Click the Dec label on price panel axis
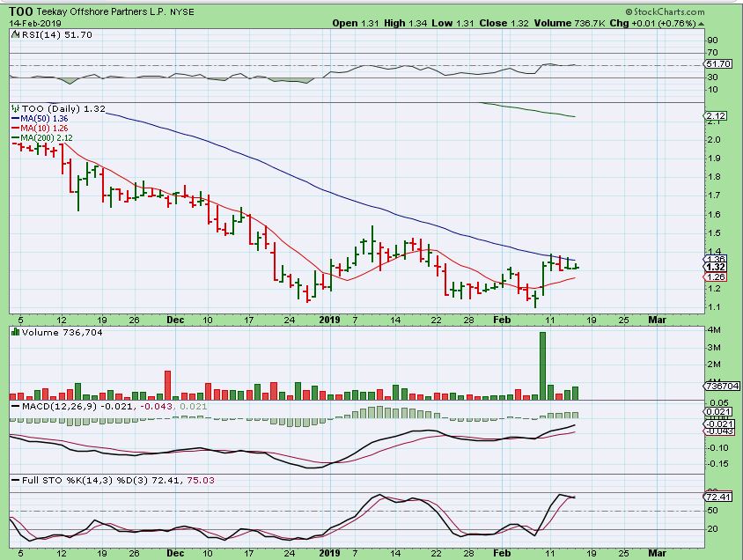Screen dimensions: 743x560 (175, 320)
